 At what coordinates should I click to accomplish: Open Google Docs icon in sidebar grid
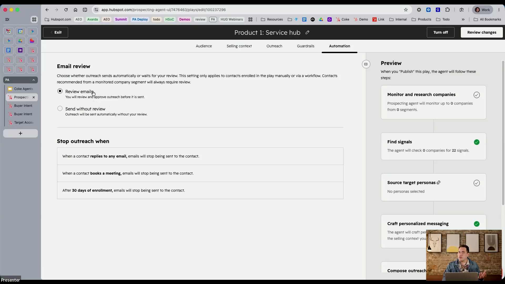click(8, 50)
